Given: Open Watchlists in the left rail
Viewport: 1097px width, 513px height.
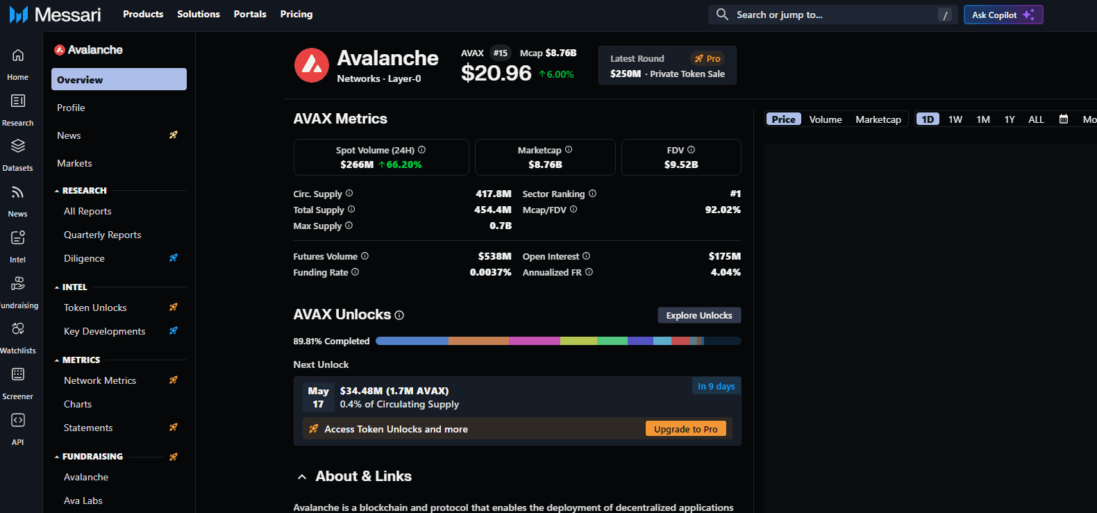Looking at the screenshot, I should point(18,338).
